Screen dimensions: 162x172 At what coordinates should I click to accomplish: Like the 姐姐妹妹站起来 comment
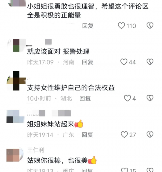[x=124, y=134]
